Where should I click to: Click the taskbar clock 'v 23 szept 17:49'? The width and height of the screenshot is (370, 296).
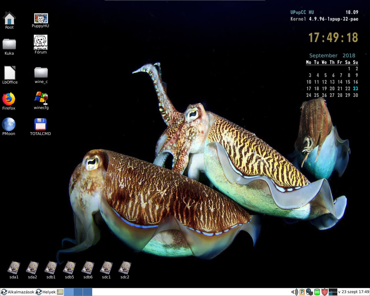coord(354,292)
